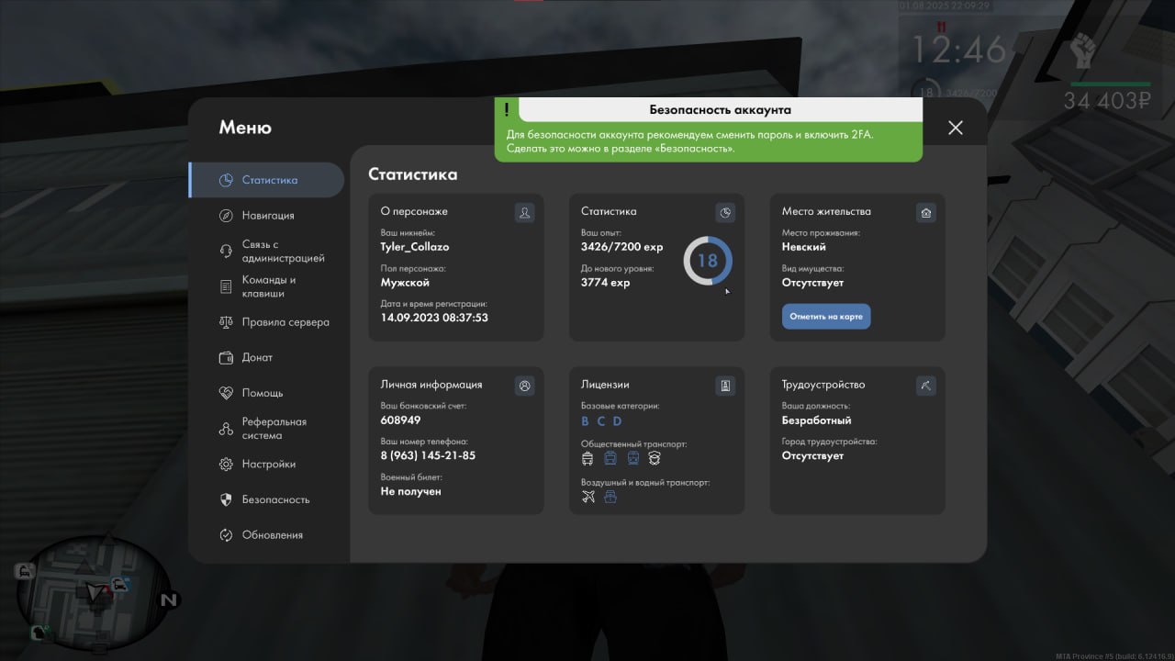Click the license category B

point(586,421)
